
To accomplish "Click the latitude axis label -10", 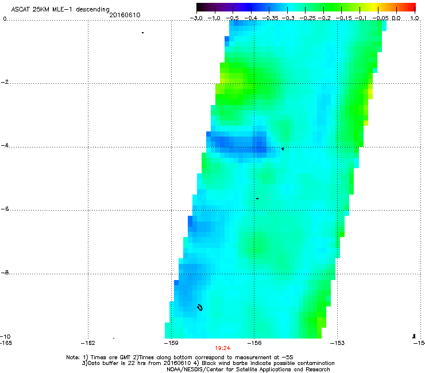I will pos(5,336).
